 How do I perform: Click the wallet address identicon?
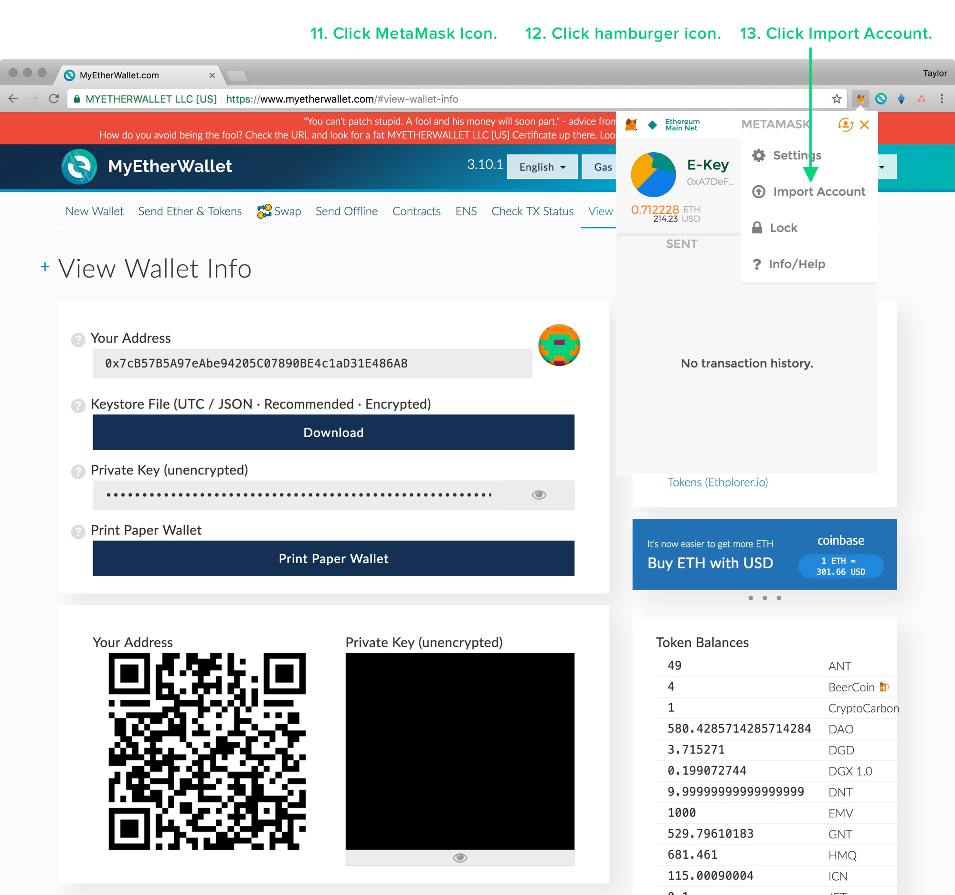coord(559,345)
